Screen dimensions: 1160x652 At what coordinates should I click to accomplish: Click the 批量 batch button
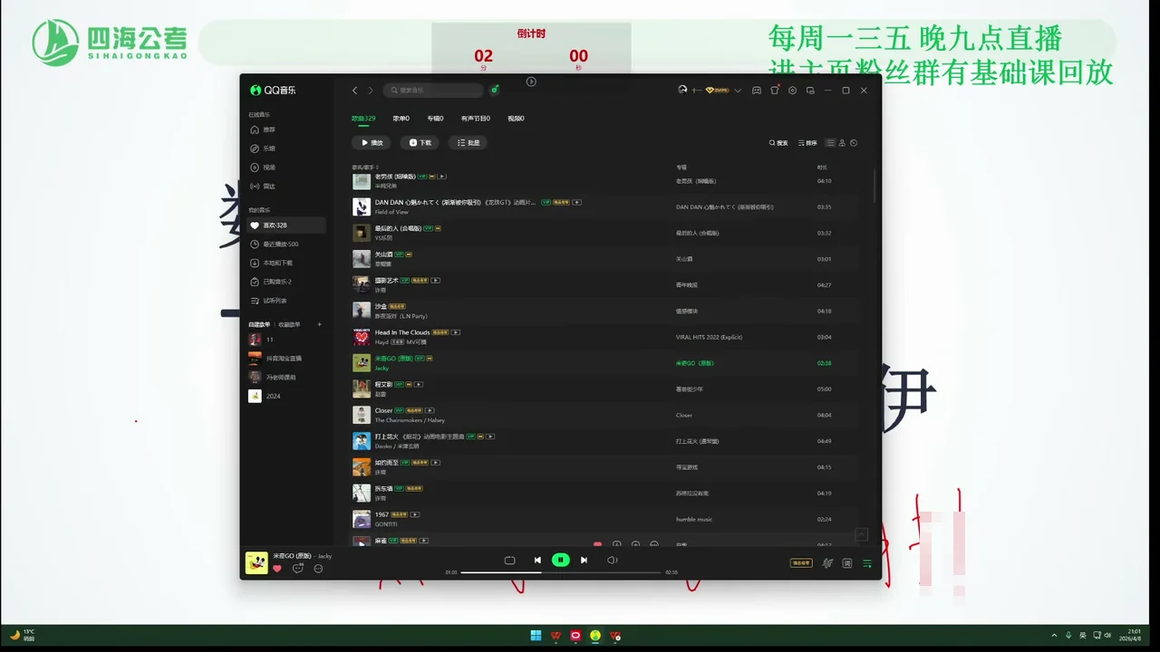tap(468, 143)
